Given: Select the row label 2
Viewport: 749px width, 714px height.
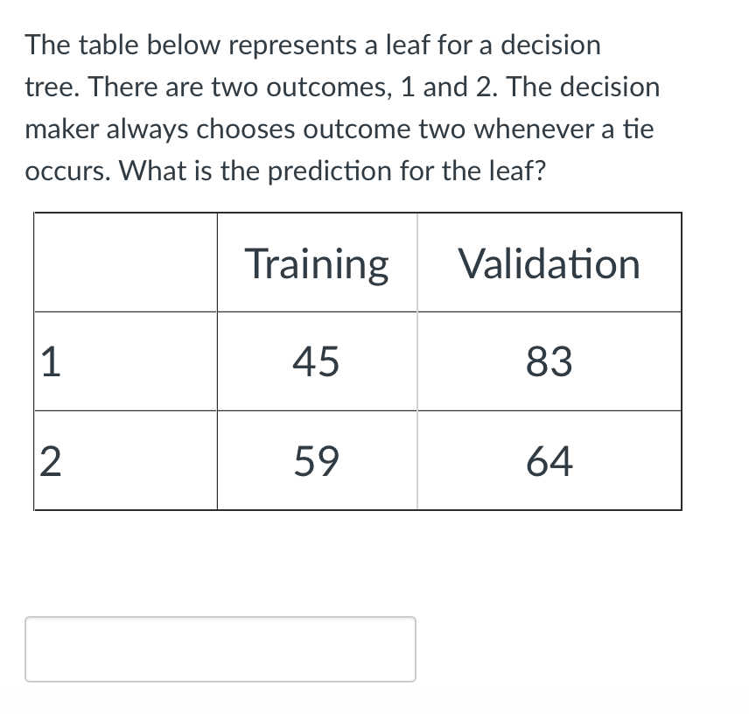Looking at the screenshot, I should point(49,462).
